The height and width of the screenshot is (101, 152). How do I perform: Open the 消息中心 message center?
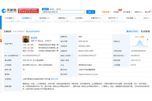[138, 12]
